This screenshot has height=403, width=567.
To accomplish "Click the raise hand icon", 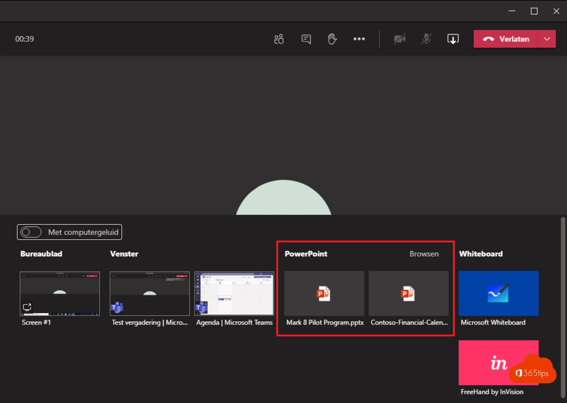I will tap(332, 39).
